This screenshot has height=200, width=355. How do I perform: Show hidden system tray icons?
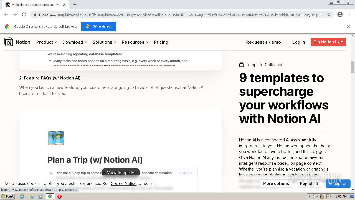tap(309, 196)
